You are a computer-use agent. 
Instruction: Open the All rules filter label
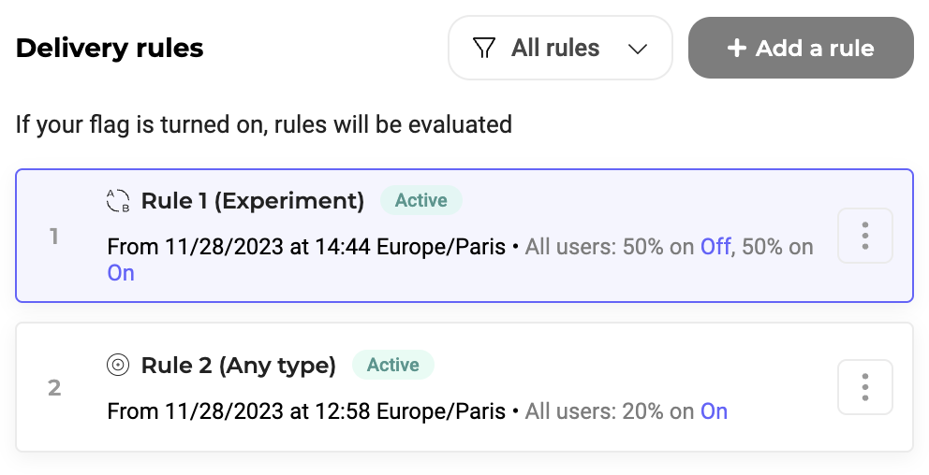(555, 49)
